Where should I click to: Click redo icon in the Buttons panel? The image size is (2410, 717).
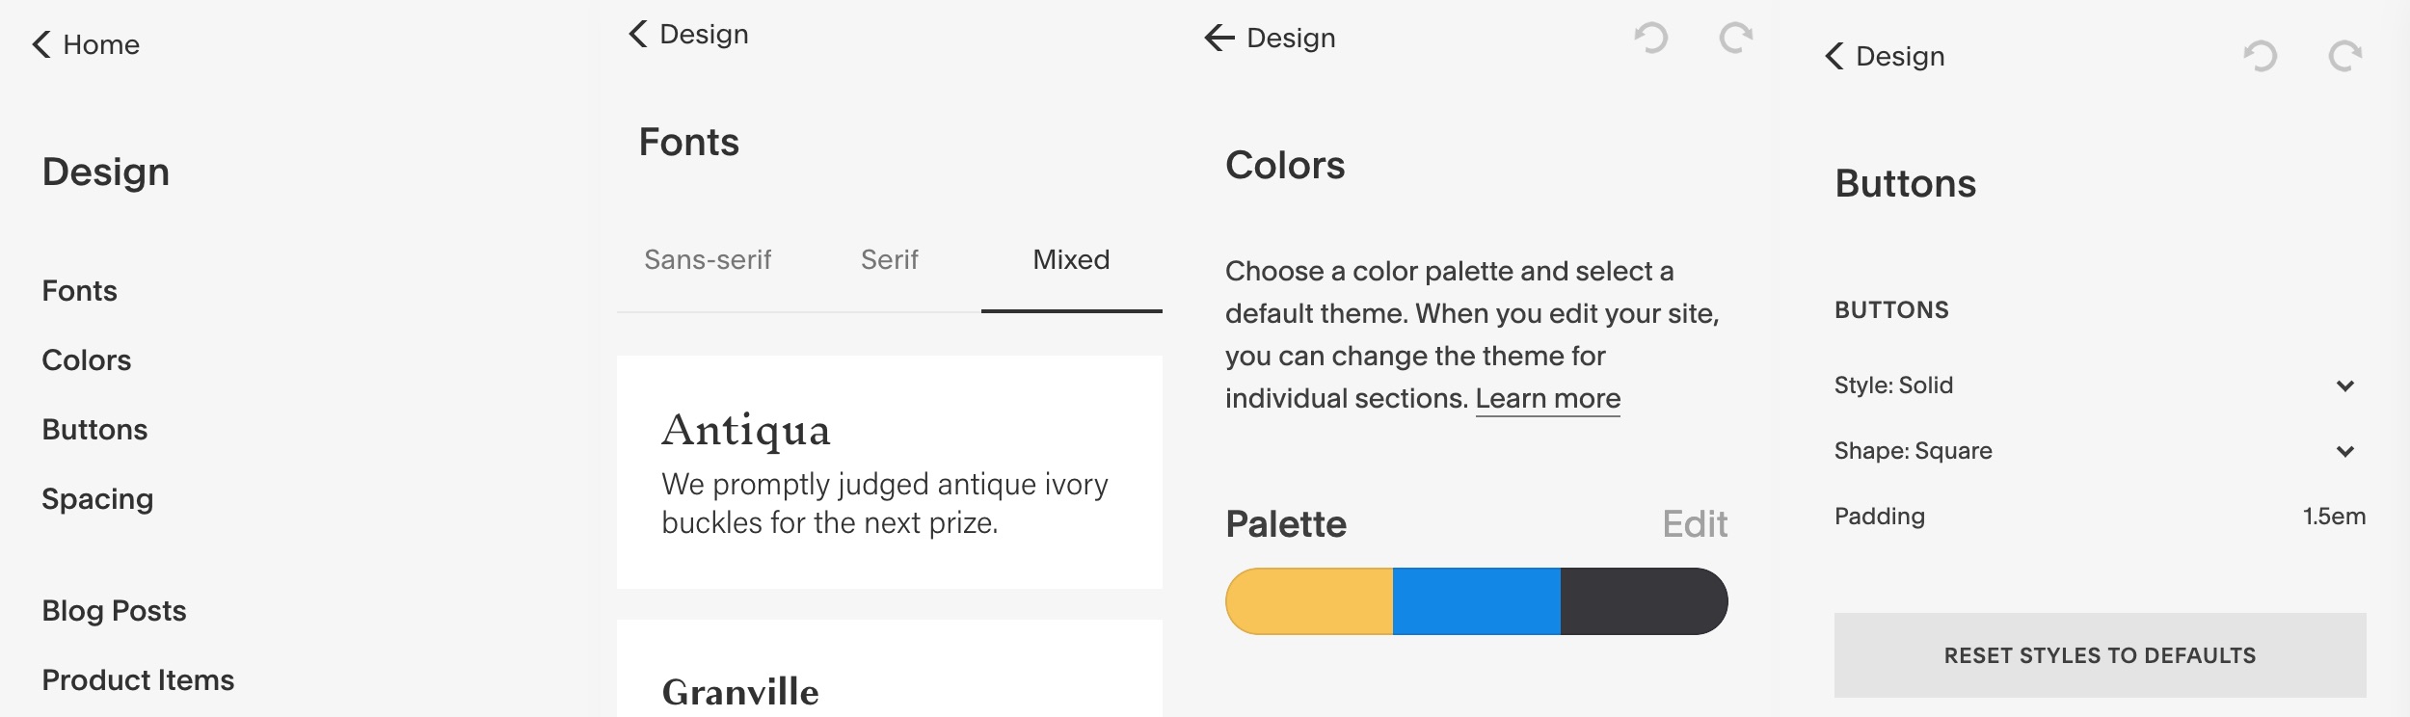[x=2344, y=56]
